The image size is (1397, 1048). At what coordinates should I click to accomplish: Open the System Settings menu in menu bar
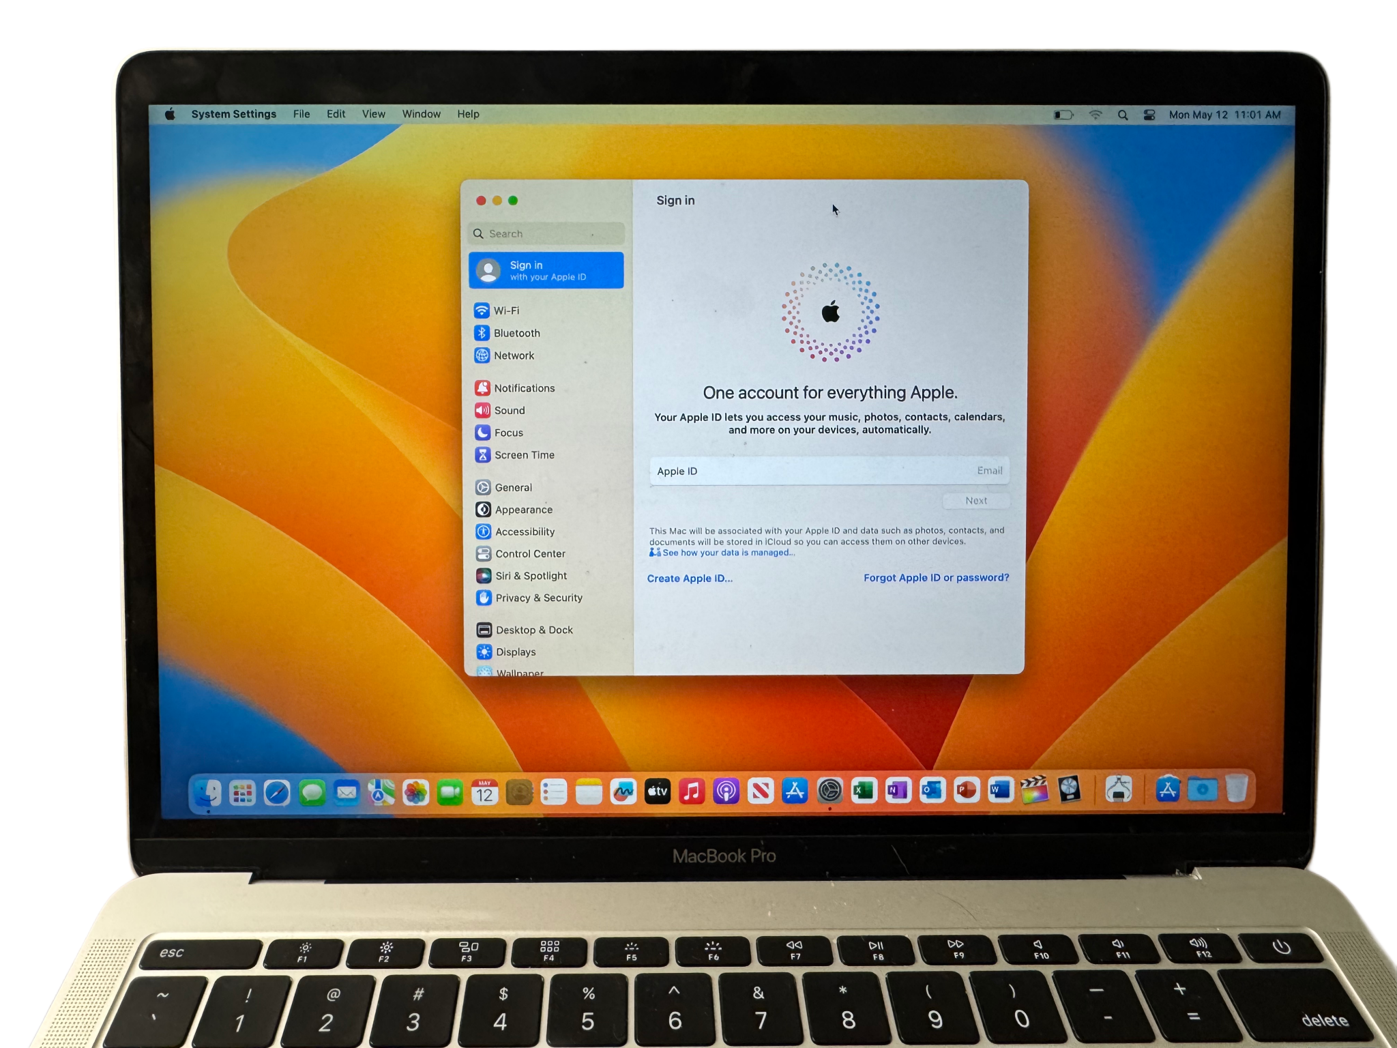(x=233, y=114)
